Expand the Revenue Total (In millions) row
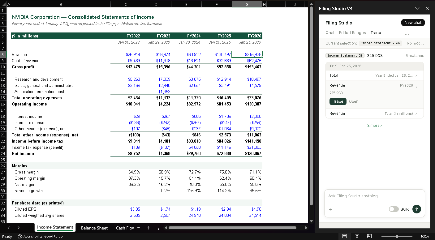This screenshot has height=240, width=435. [x=375, y=114]
